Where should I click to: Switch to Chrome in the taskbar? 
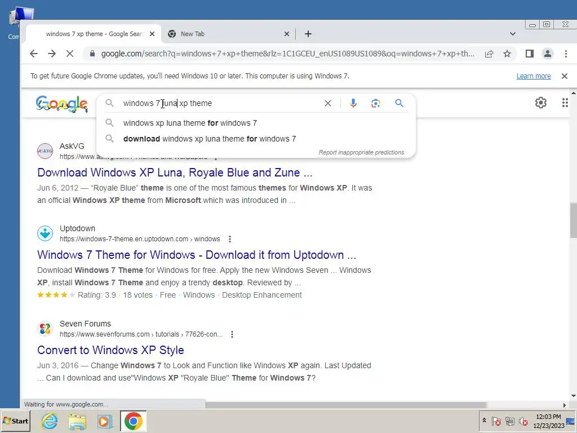pos(133,421)
